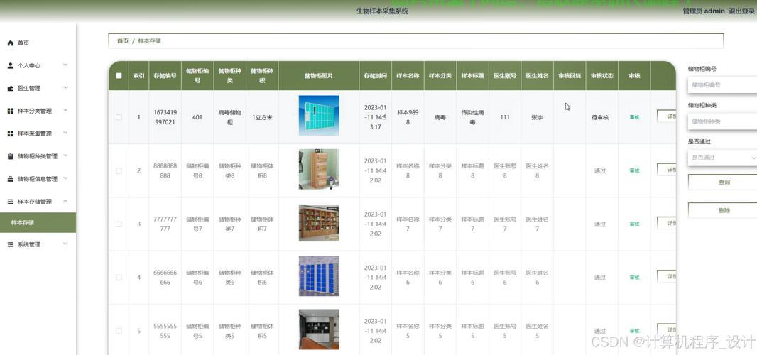Expand 个人中心 menu chevron
This screenshot has width=757, height=355.
[65, 65]
